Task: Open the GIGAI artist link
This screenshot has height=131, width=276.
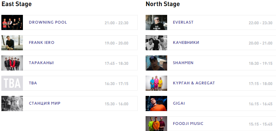Action: (179, 104)
